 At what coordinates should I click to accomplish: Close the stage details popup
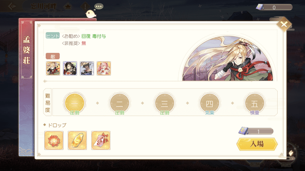tap(284, 24)
